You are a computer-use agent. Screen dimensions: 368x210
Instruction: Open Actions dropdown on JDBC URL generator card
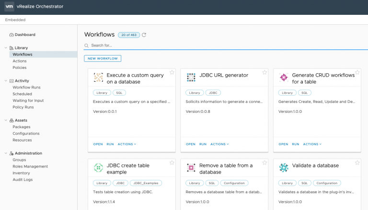219,144
